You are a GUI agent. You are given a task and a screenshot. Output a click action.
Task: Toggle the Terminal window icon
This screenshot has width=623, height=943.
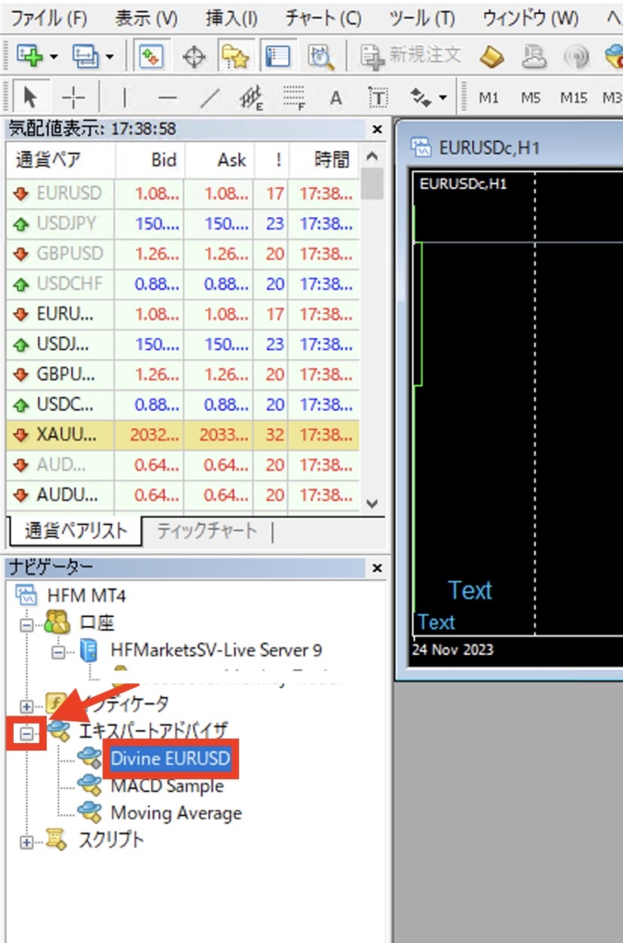pyautogui.click(x=277, y=56)
